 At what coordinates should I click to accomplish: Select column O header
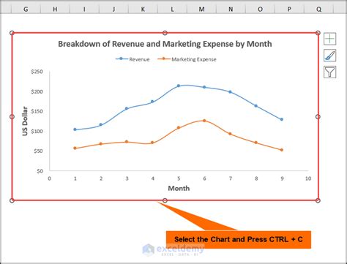[260, 9]
